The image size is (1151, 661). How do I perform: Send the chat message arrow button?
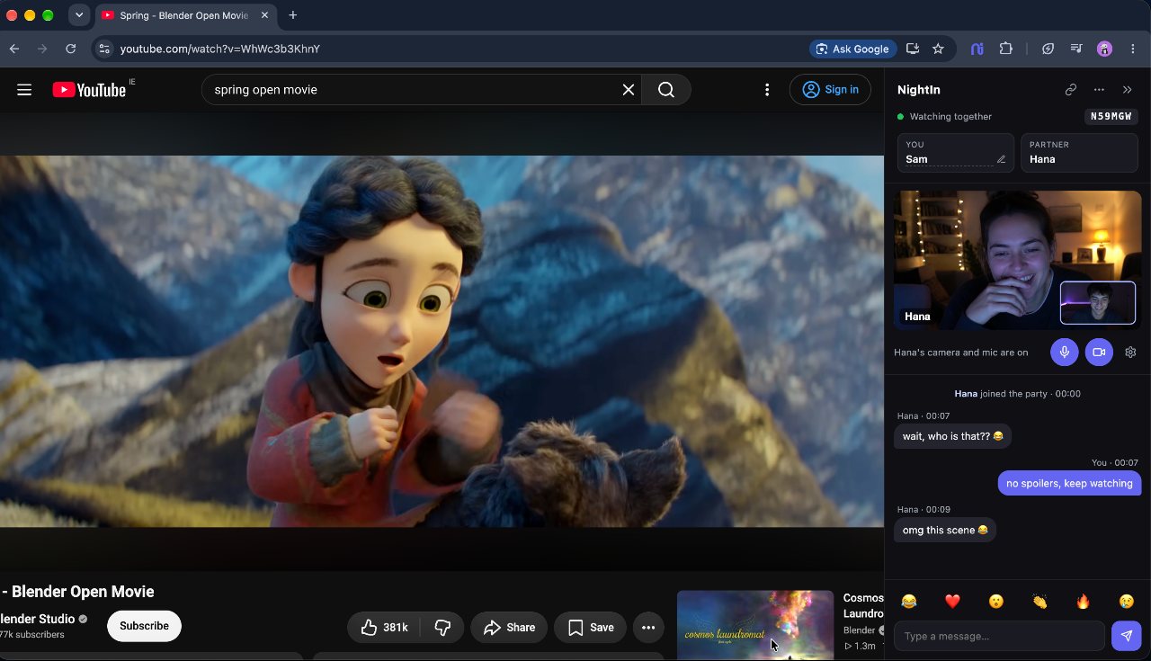pyautogui.click(x=1127, y=636)
